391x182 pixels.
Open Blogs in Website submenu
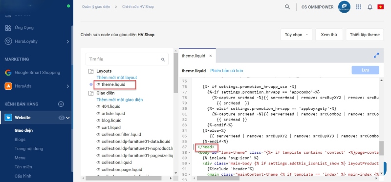pyautogui.click(x=20, y=140)
